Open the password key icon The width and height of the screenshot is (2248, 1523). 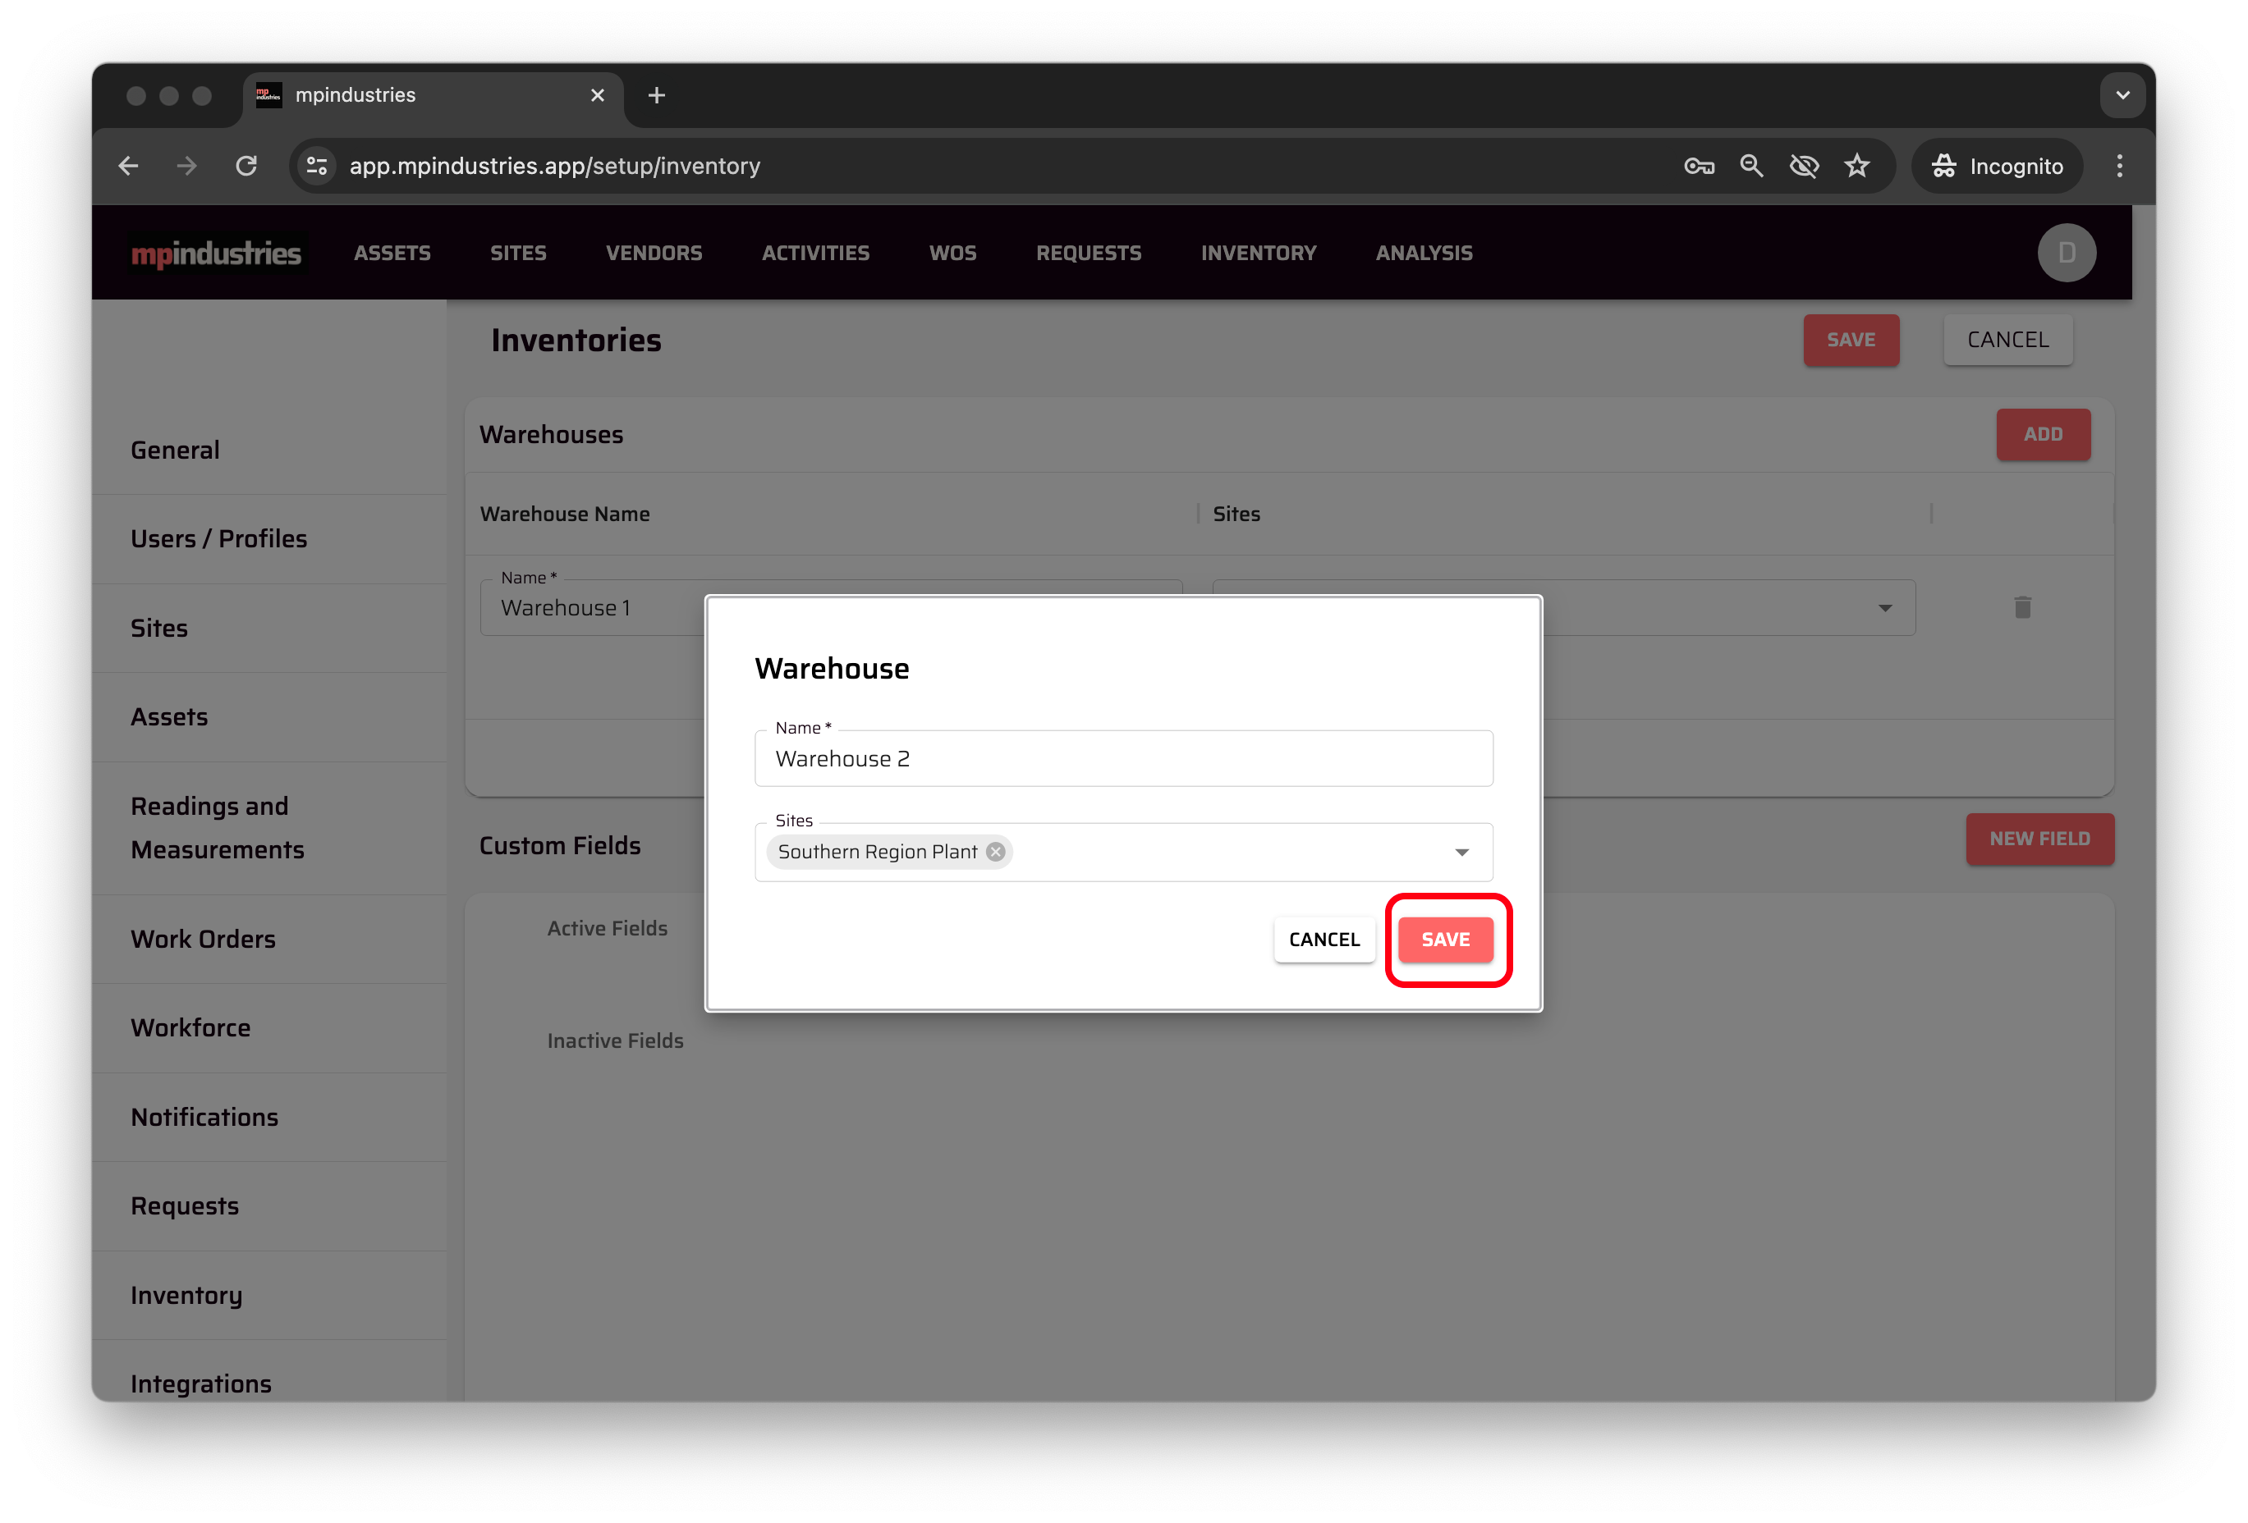[1699, 167]
